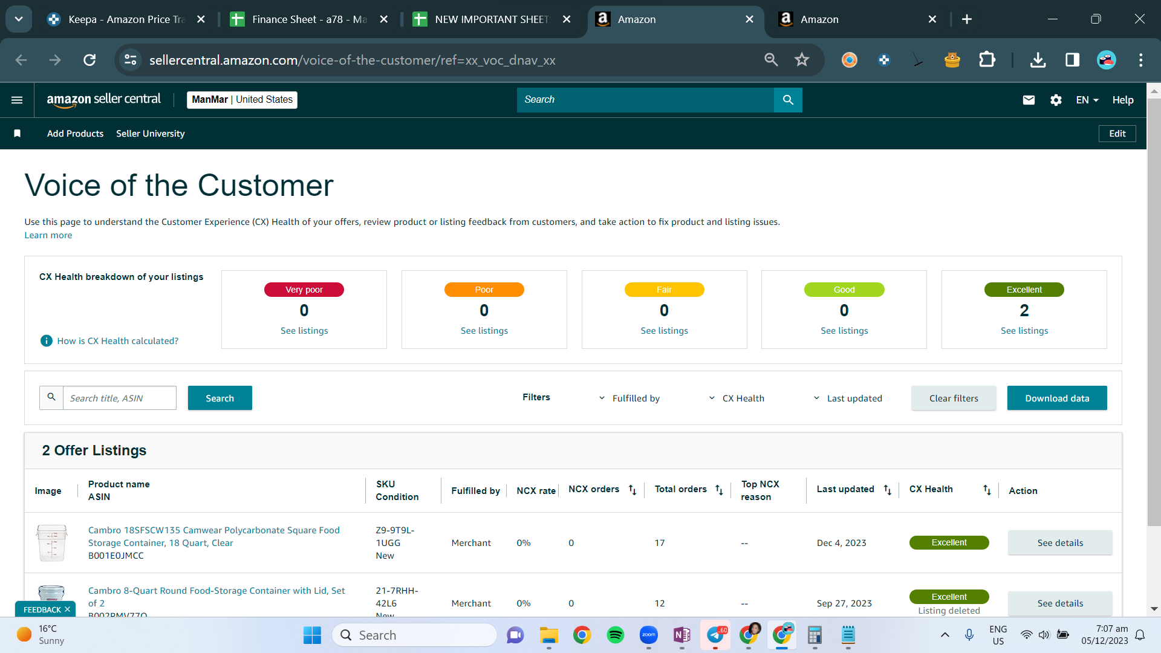The image size is (1161, 653).
Task: Open the Chrome profile avatar
Action: tap(1107, 60)
